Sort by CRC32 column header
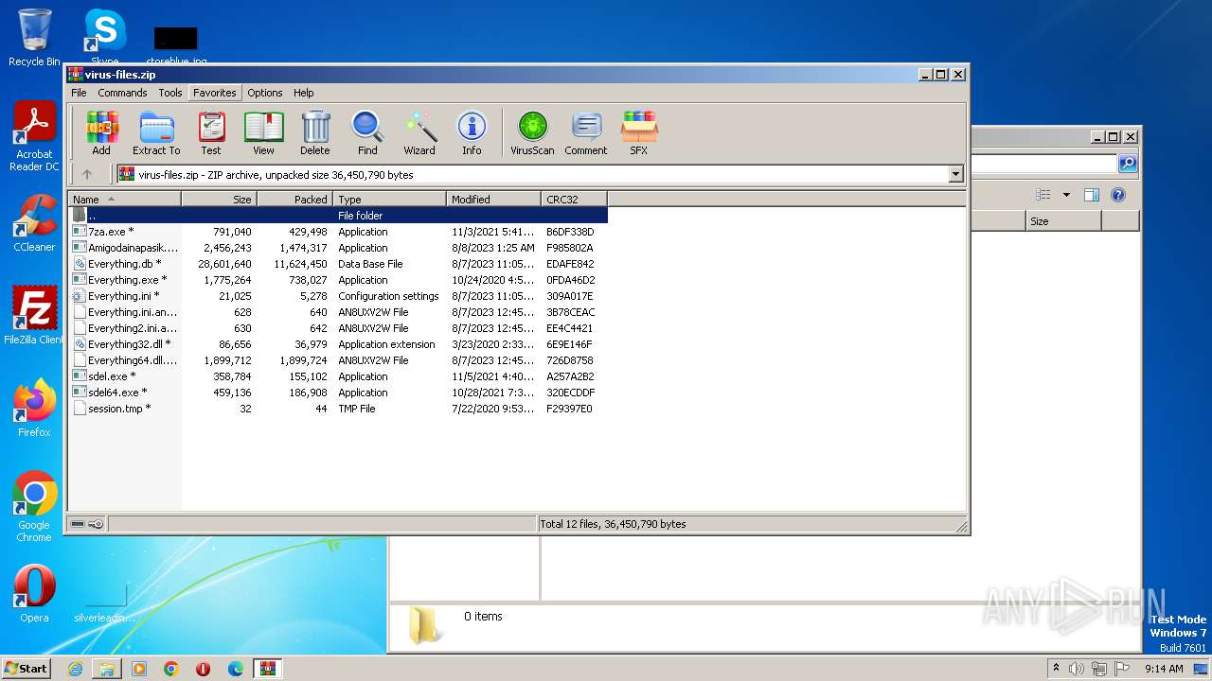 tap(574, 199)
